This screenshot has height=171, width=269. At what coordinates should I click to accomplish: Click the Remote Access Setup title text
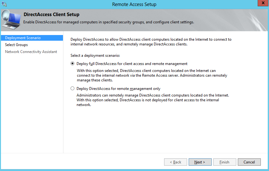point(134,4)
